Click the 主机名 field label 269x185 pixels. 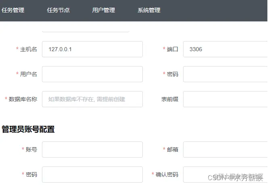[29, 50]
